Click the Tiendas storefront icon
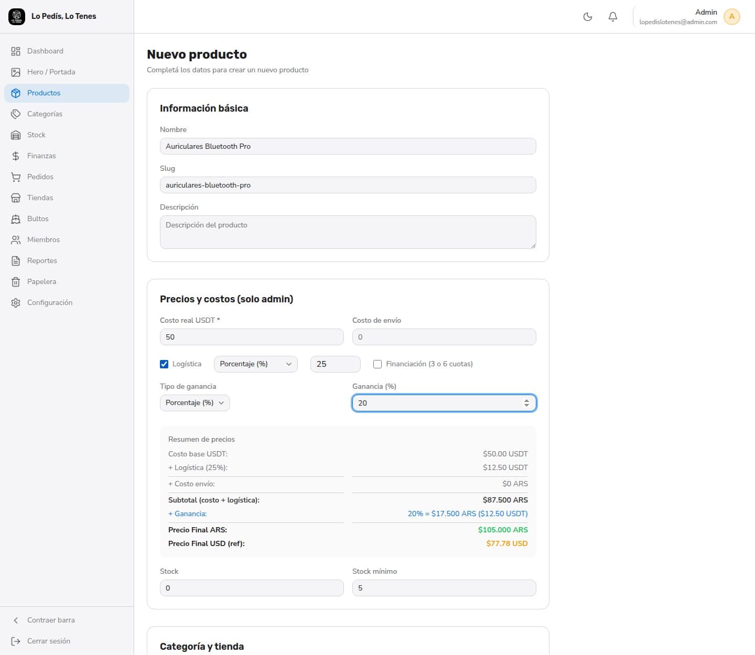The height and width of the screenshot is (655, 755). [16, 198]
